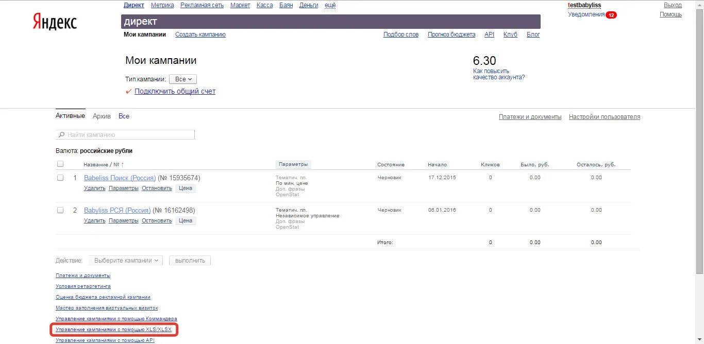Click Остановить for Babyliss РСЯ campaign

pyautogui.click(x=157, y=220)
